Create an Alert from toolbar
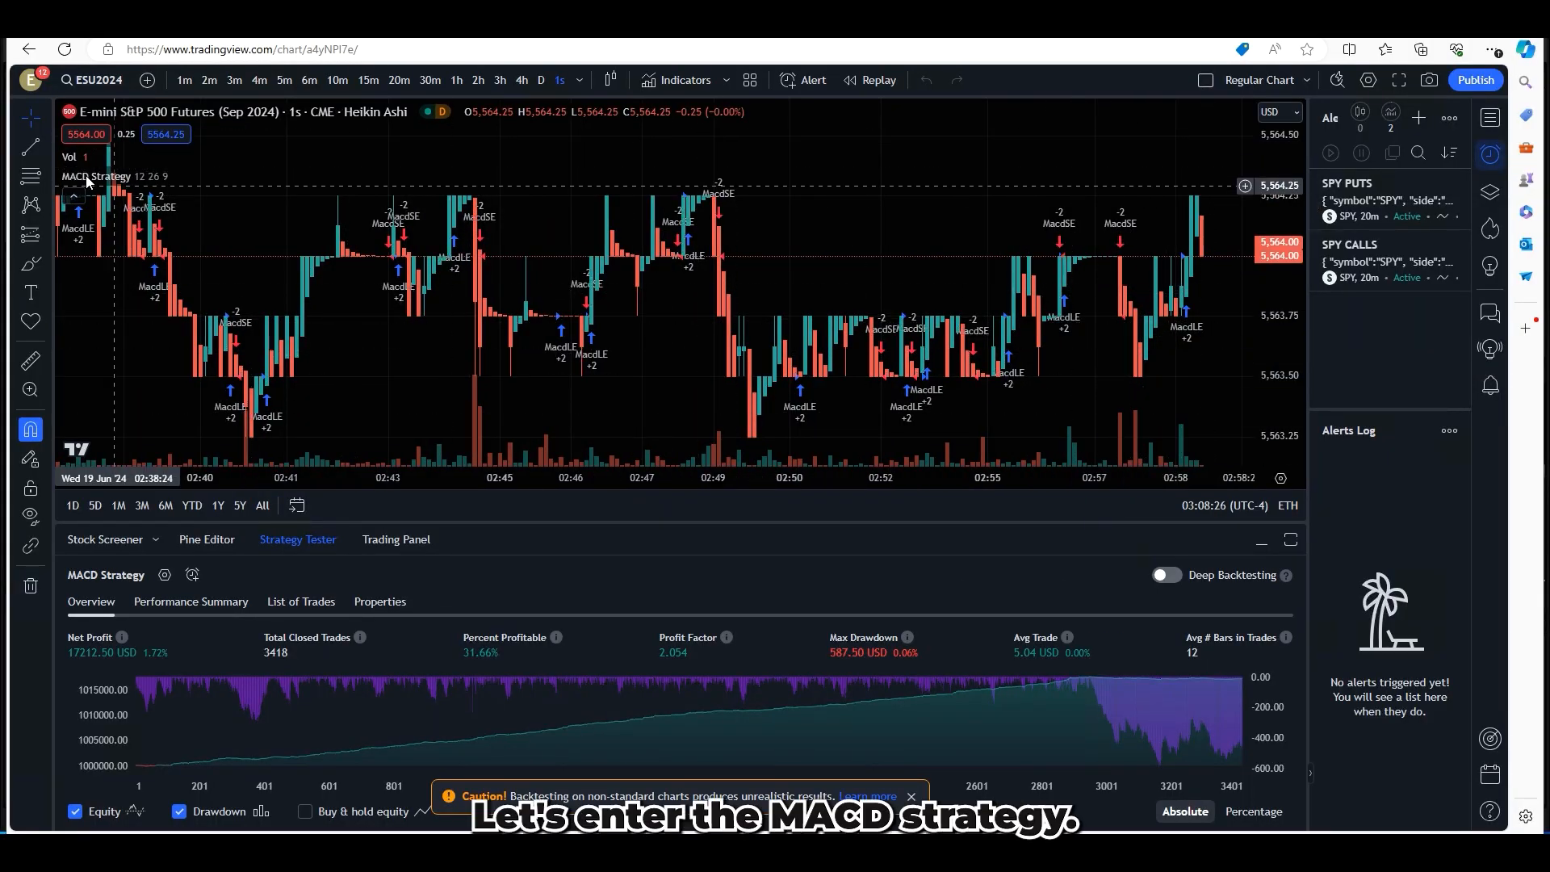Screen dimensions: 1550x872 (x=803, y=80)
